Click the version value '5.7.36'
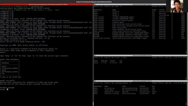The height and width of the screenshot is (106, 188). [x=104, y=63]
